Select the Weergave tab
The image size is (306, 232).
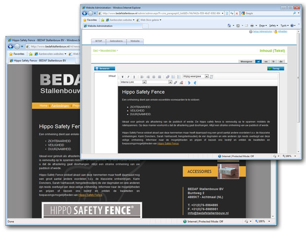tap(246, 62)
